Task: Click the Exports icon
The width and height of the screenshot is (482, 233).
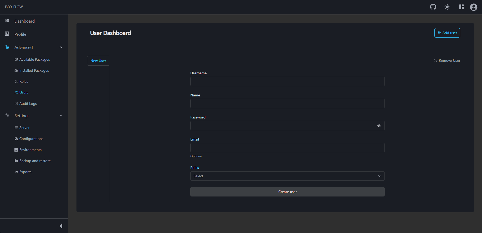Action: coord(16,172)
